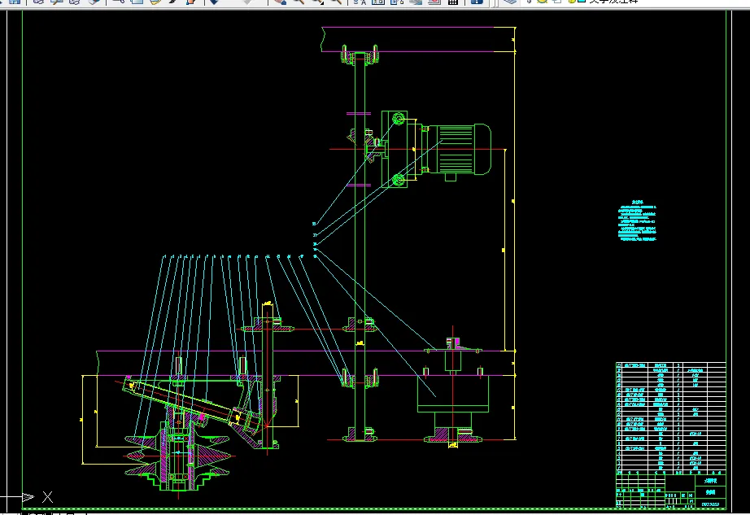Click the UCS X axis icon

pos(28,497)
